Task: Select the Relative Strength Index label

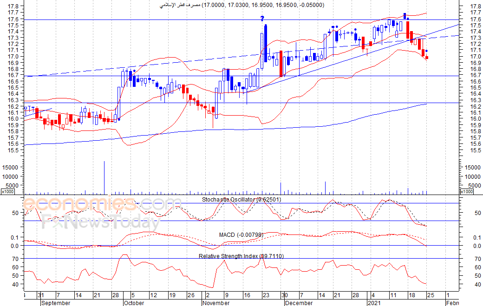Action: click(241, 256)
